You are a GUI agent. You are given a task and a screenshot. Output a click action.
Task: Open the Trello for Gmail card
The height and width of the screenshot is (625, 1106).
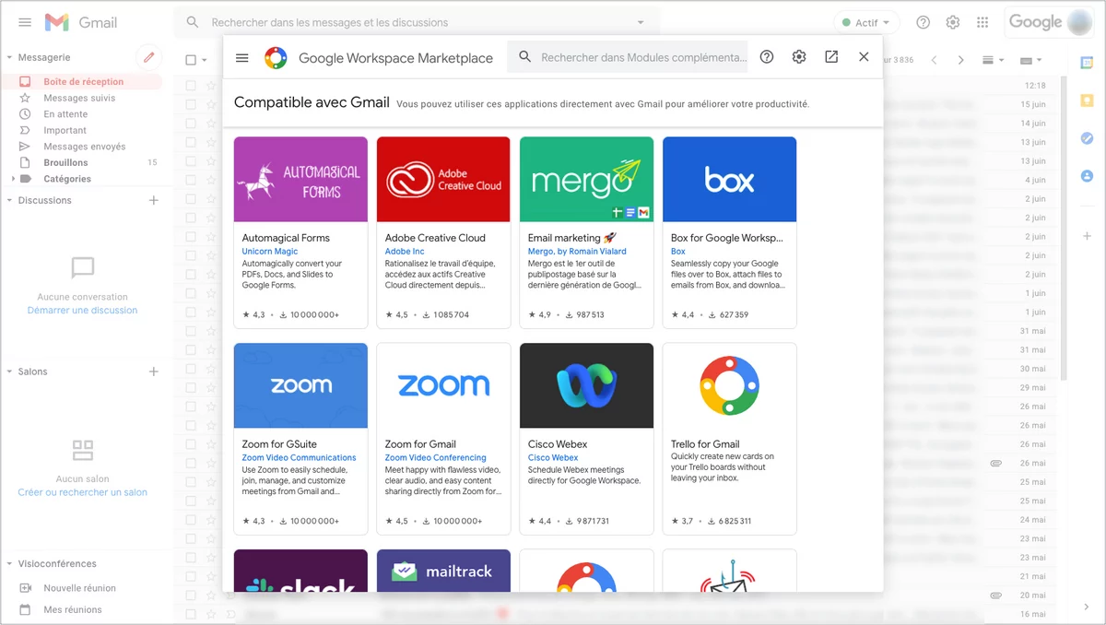point(729,439)
